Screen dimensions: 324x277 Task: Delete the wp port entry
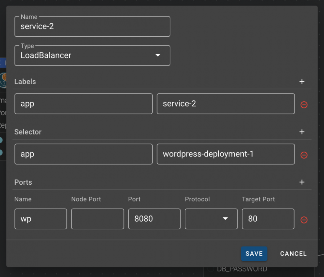pyautogui.click(x=304, y=220)
